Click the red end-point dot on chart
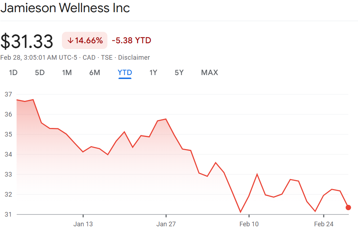The height and width of the screenshot is (232, 358). click(x=348, y=207)
